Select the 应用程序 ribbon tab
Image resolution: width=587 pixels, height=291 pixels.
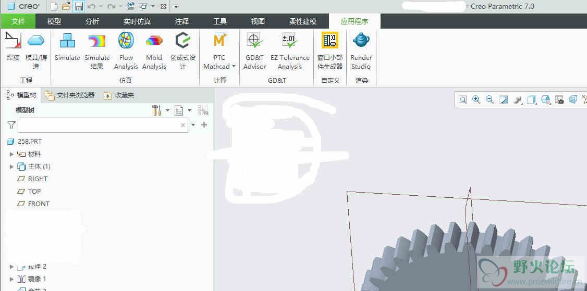pyautogui.click(x=354, y=21)
